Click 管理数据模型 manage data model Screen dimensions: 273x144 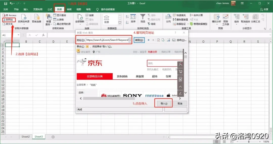tap(199, 24)
